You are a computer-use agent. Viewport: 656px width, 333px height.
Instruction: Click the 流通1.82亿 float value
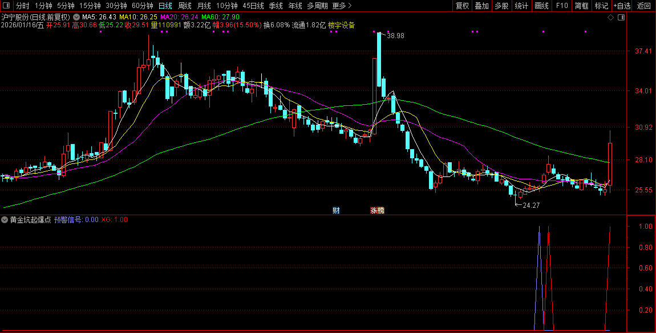[x=309, y=26]
